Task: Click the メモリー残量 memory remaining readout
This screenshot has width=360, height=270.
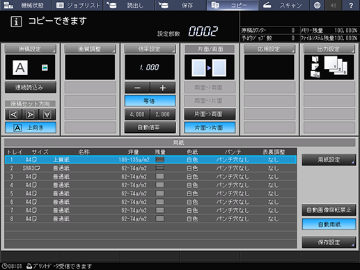Action: point(329,31)
